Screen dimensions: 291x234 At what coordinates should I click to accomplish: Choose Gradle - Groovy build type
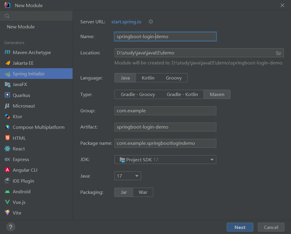(138, 95)
